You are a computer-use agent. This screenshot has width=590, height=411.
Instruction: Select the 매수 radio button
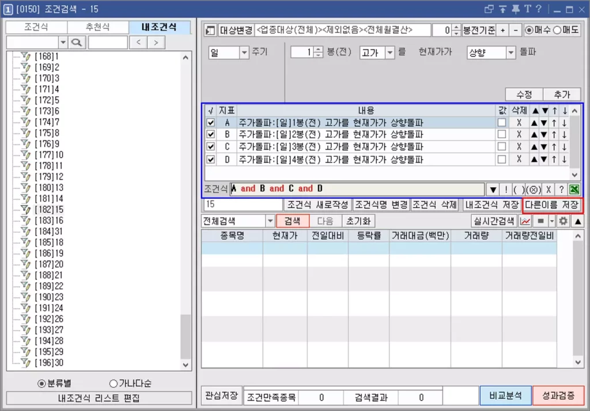[x=530, y=30]
